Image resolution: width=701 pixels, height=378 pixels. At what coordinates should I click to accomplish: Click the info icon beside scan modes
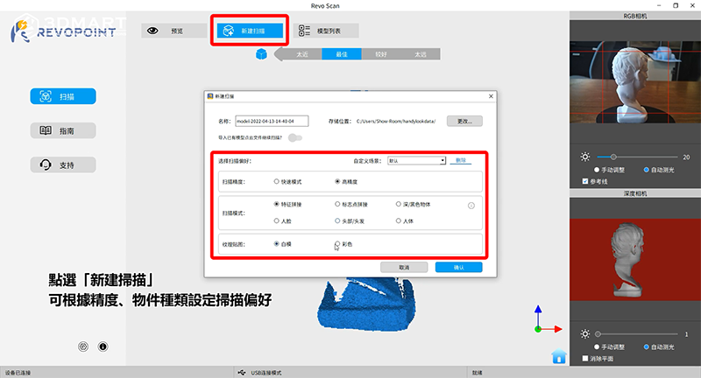471,206
